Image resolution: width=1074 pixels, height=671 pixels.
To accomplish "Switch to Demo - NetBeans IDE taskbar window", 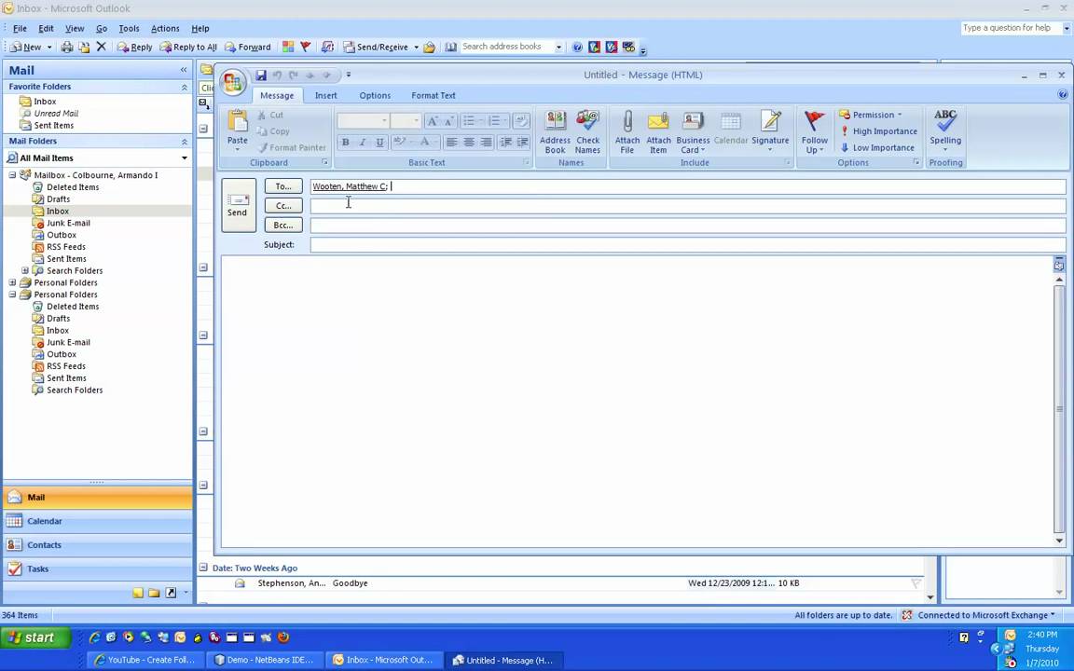I will tap(265, 660).
